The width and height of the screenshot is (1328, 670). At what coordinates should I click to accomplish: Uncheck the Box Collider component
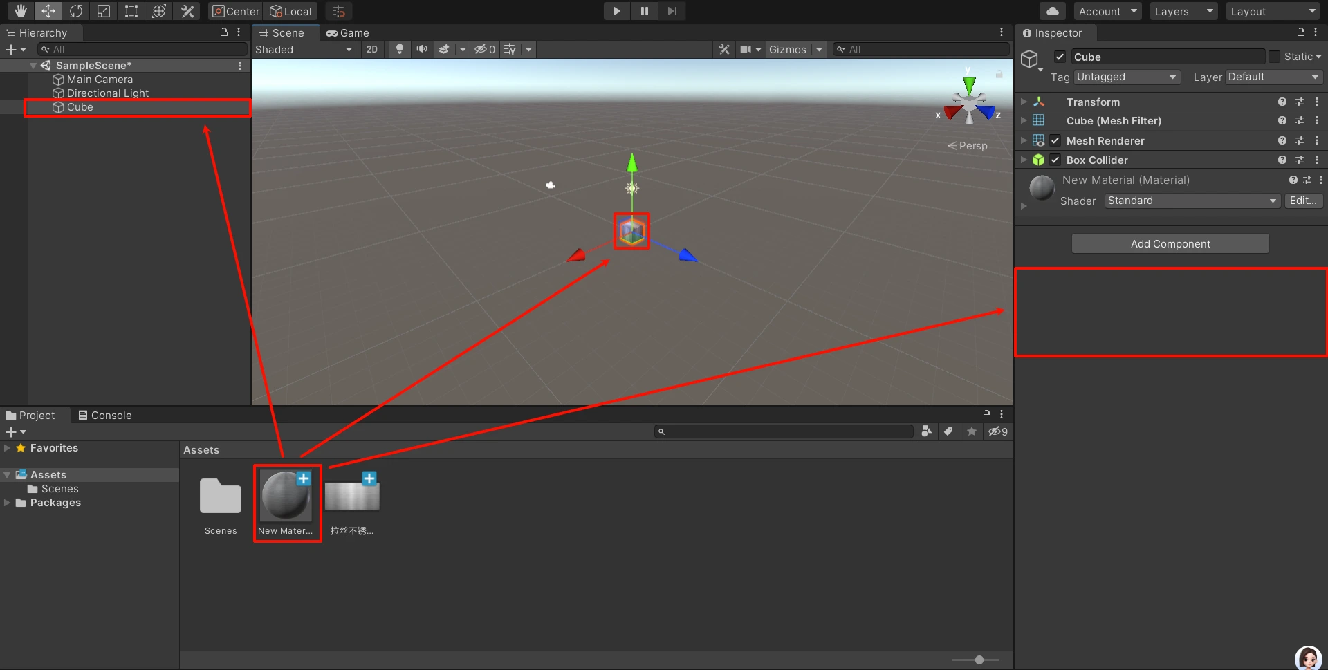[1055, 160]
